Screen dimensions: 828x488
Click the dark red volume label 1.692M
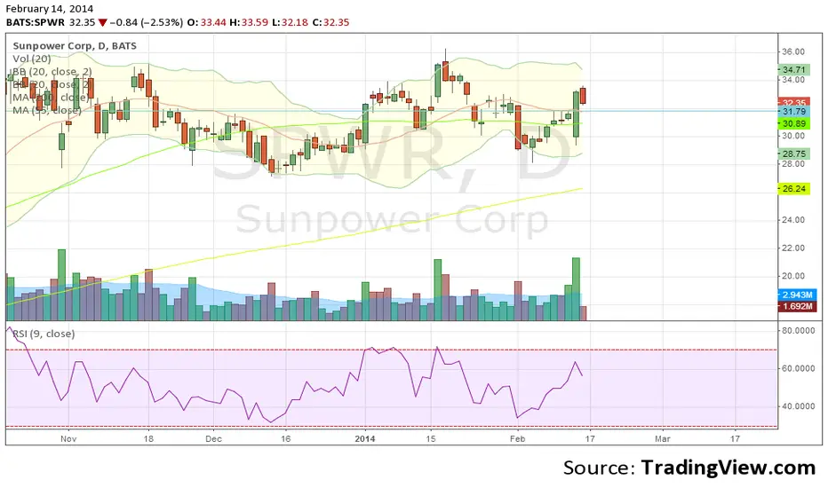tap(797, 306)
